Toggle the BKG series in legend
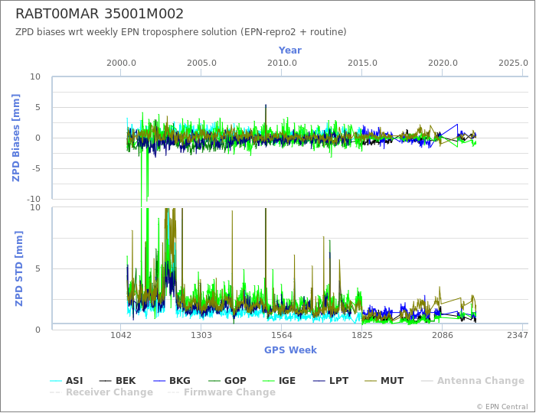The image size is (536, 413). [172, 381]
